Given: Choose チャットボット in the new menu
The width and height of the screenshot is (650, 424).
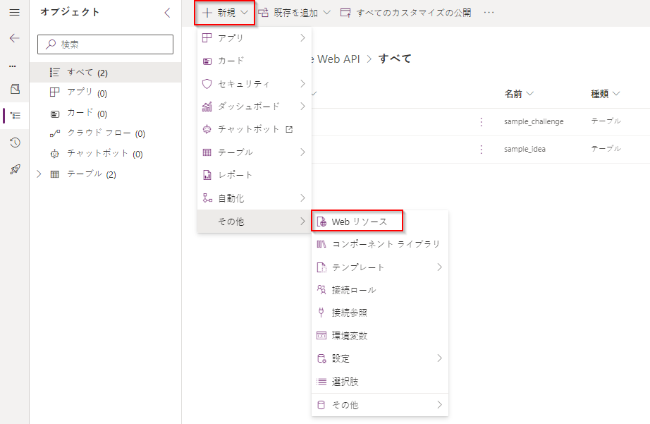Looking at the screenshot, I should coord(254,129).
